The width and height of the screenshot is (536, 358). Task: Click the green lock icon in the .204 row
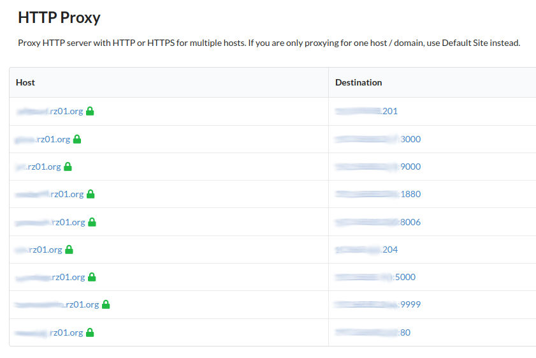[69, 250]
